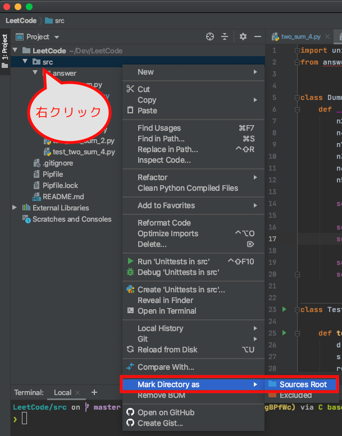Select Find Usages

pyautogui.click(x=193, y=128)
